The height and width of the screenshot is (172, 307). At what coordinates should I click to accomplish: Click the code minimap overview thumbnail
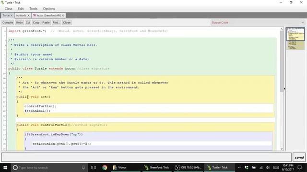pos(295,38)
